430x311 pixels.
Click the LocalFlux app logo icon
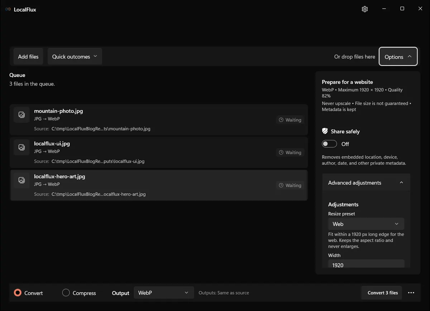click(8, 9)
